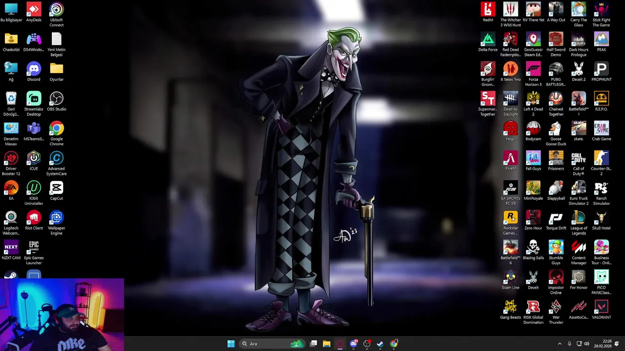Viewport: 625px width, 351px height.
Task: Click the Forza Horizon 5 shortcut
Action: [x=533, y=74]
